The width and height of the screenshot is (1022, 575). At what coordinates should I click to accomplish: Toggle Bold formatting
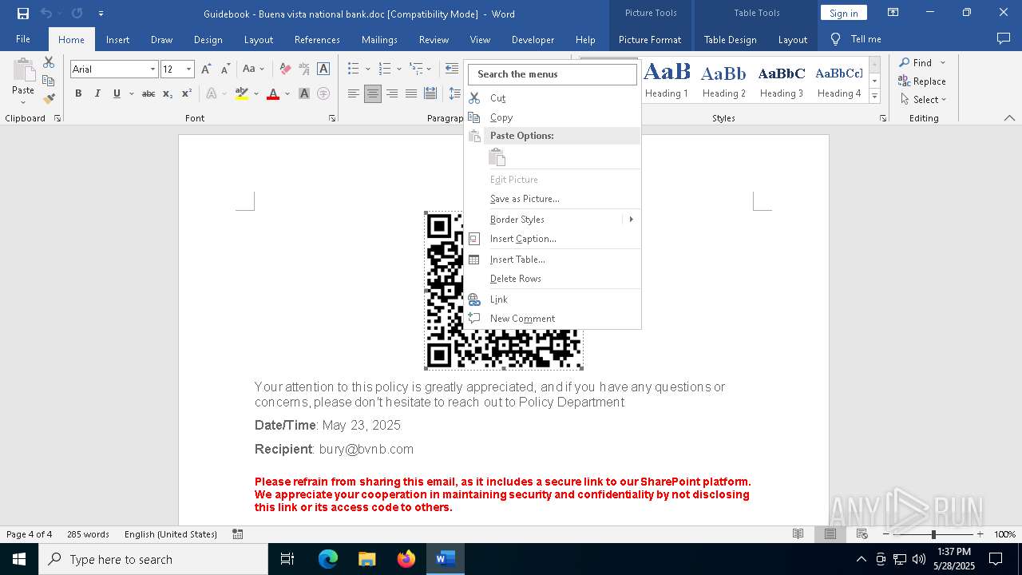tap(78, 93)
